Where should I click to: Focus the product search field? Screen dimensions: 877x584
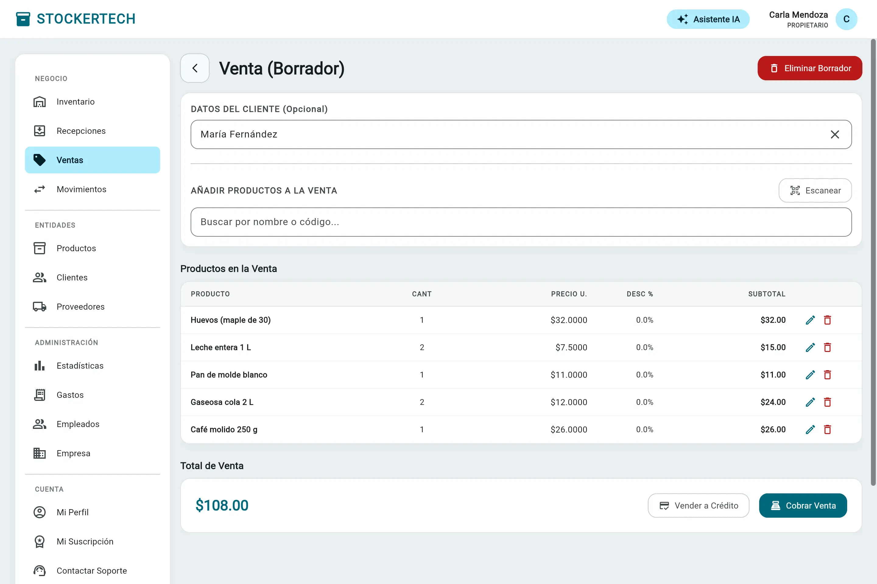click(521, 222)
